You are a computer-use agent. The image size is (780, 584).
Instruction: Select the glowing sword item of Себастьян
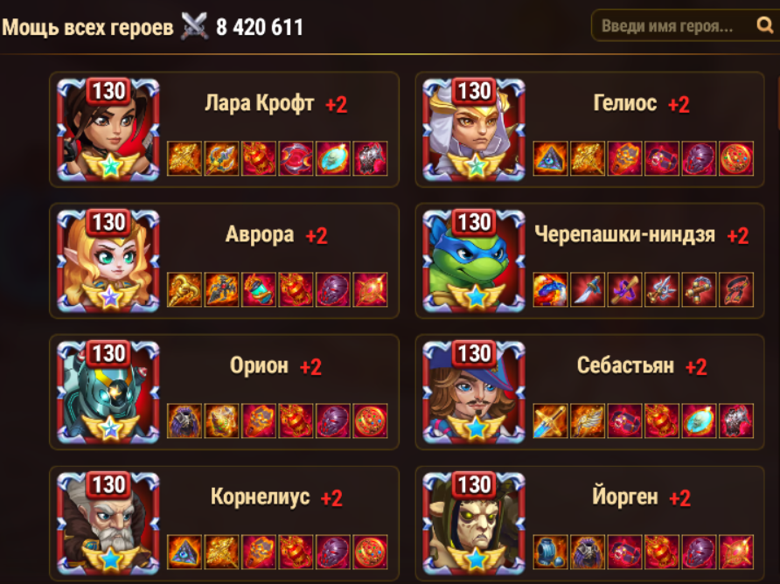click(x=550, y=421)
